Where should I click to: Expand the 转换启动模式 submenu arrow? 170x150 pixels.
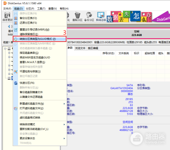pos(64,124)
